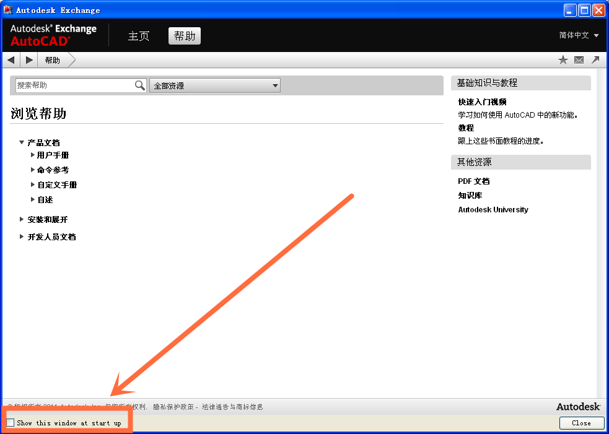
Task: Switch to the 主页 tab
Action: pos(139,36)
